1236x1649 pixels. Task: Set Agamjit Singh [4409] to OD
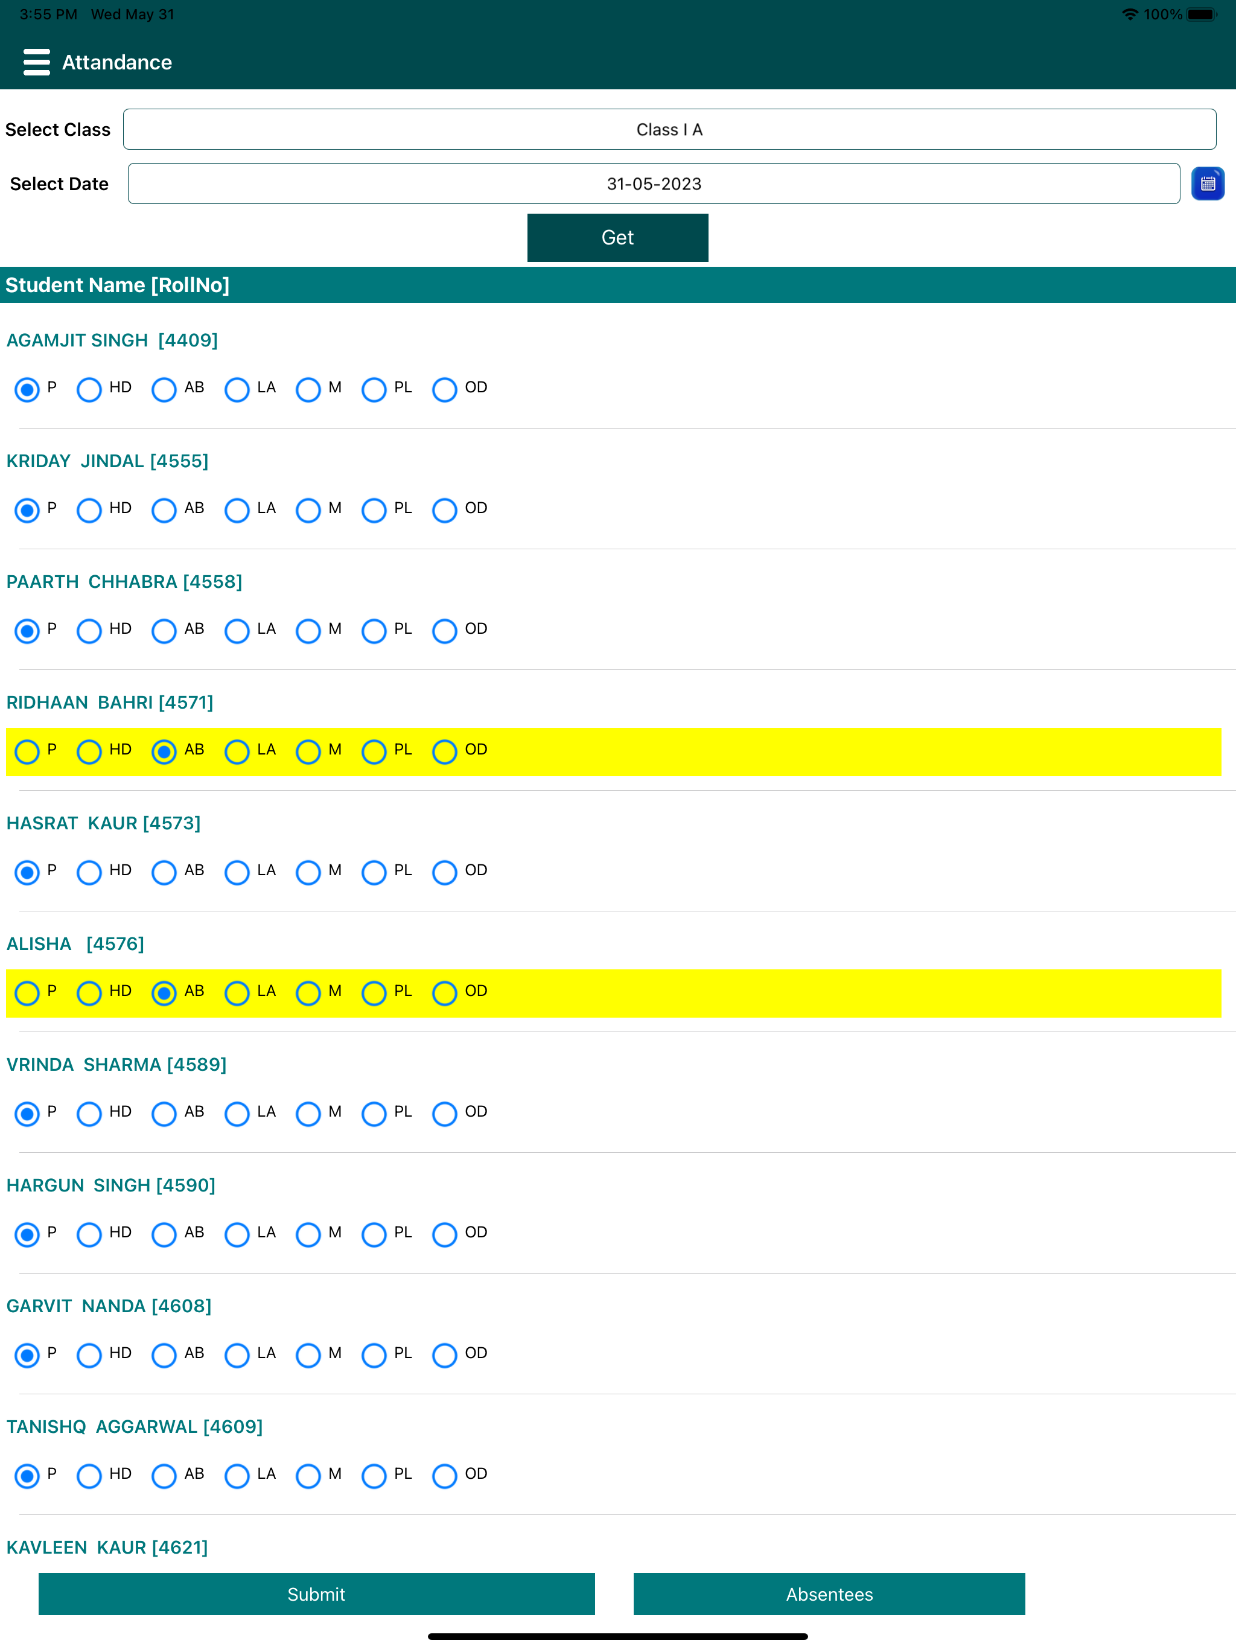point(444,389)
